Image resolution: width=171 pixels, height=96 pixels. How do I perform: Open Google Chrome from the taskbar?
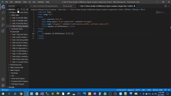(x=21, y=94)
